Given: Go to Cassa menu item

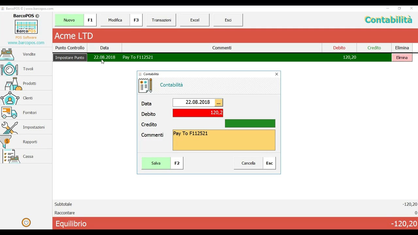Looking at the screenshot, I should [26, 156].
